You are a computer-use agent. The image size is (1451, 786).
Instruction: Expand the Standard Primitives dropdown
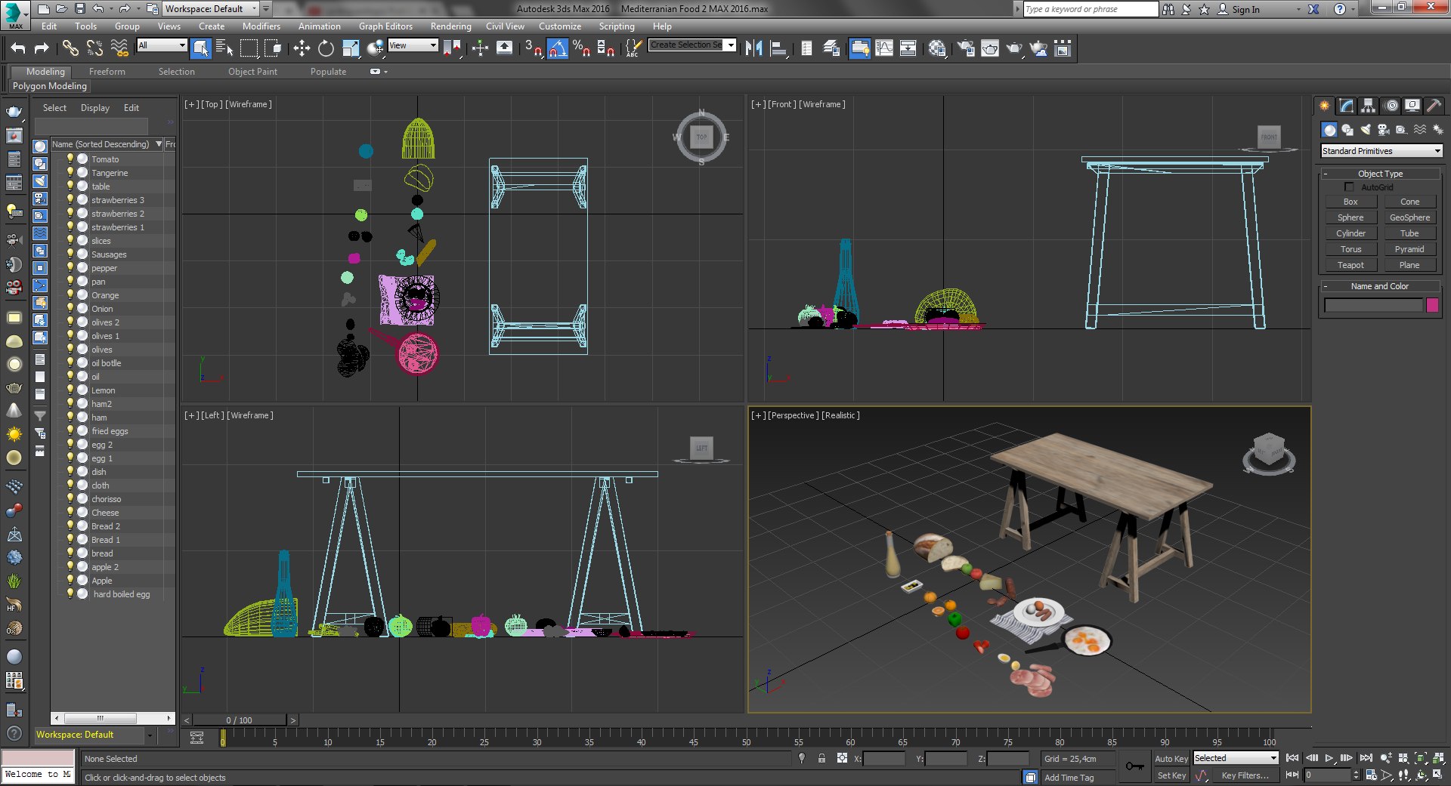(x=1381, y=151)
